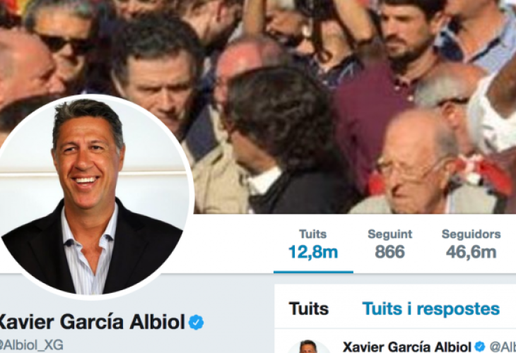This screenshot has width=516, height=353.
Task: Click the 46,6m followers number
Action: 471,252
